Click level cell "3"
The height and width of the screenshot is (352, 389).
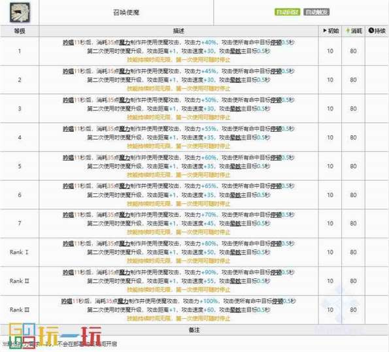20,108
